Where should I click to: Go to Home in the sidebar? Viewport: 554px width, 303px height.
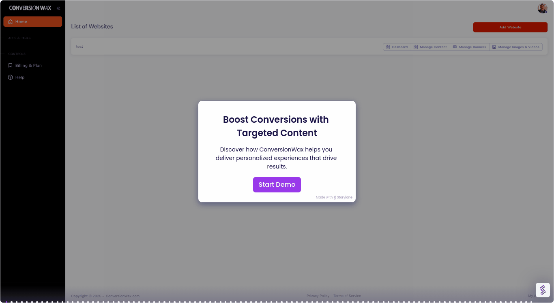(x=33, y=21)
